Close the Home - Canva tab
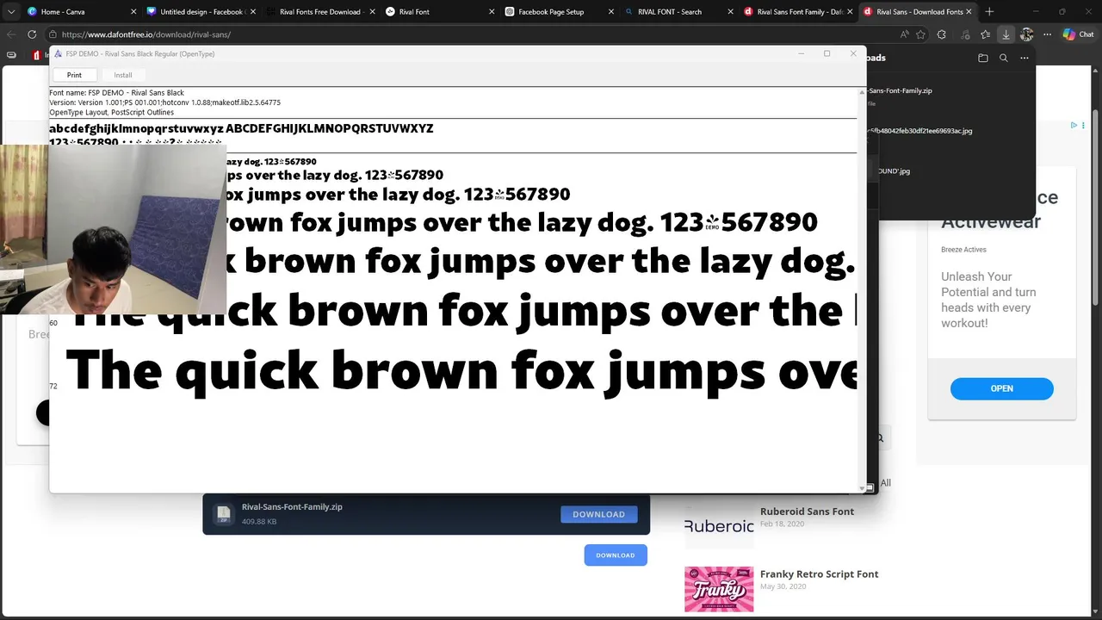 133,12
